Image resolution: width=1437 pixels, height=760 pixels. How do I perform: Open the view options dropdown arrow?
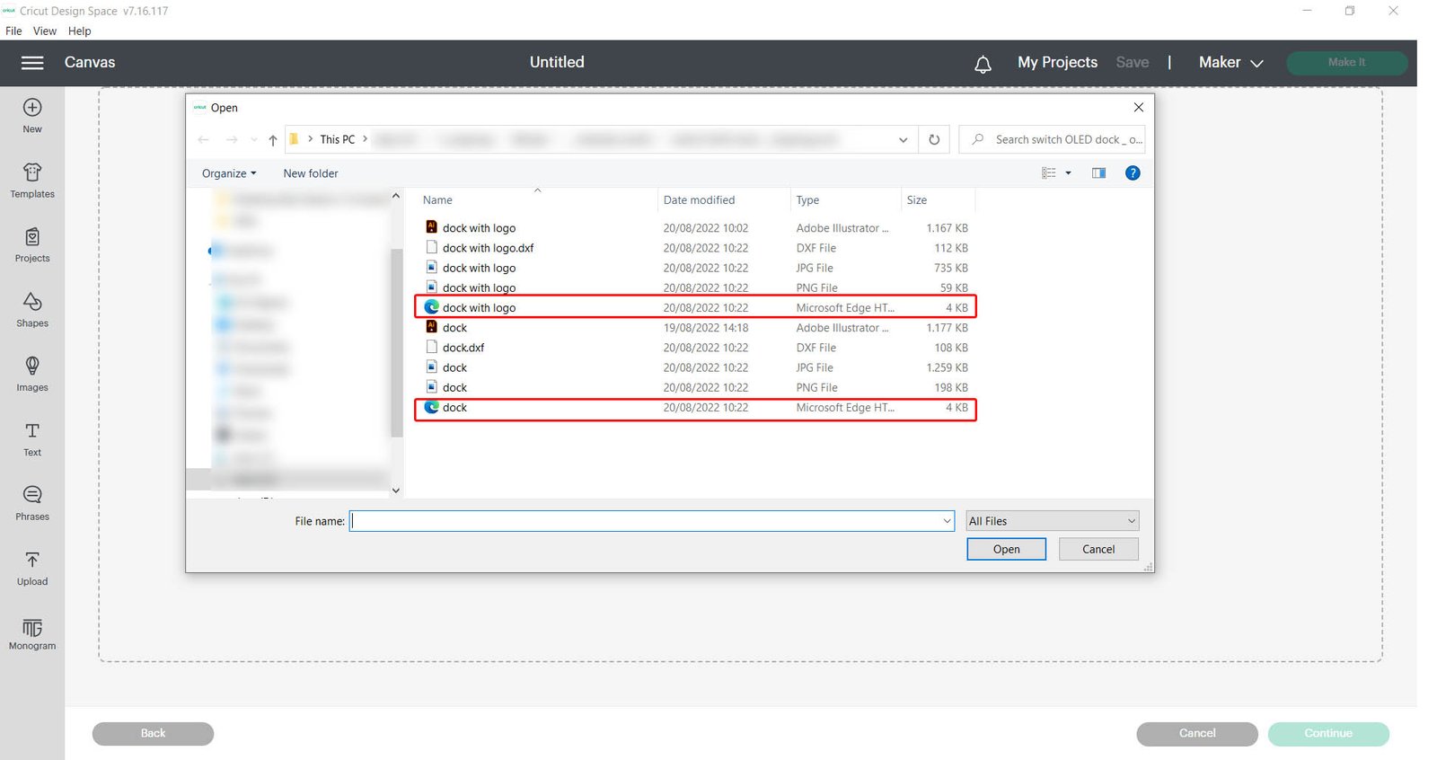(1068, 173)
